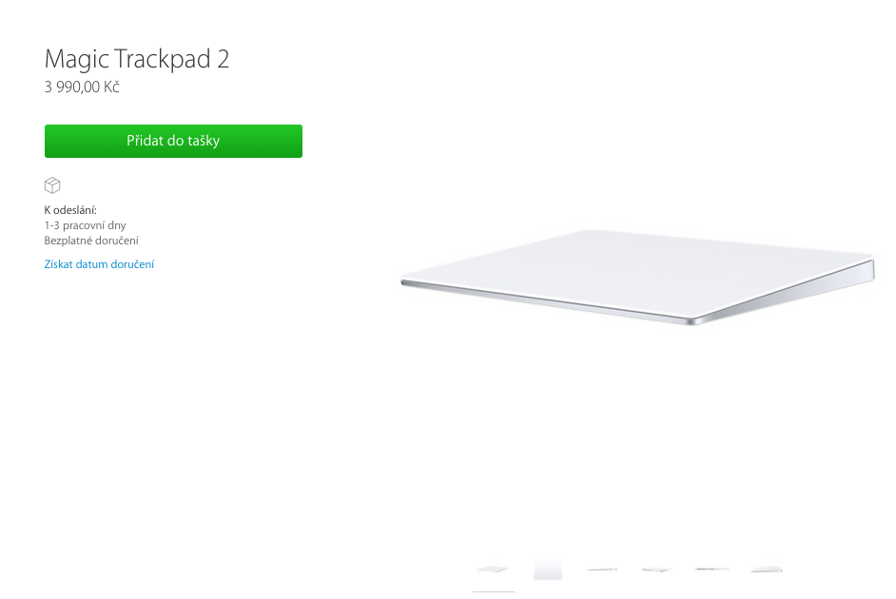Add the Magic Trackpad 2 to bag
The width and height of the screenshot is (896, 599).
(x=173, y=141)
